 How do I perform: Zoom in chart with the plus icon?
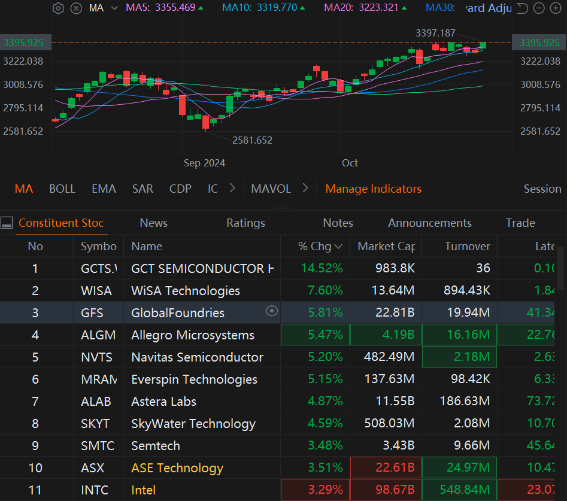556,8
